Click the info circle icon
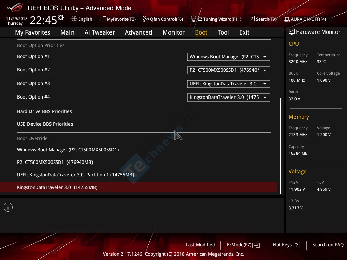Image resolution: width=347 pixels, height=260 pixels. click(8, 207)
